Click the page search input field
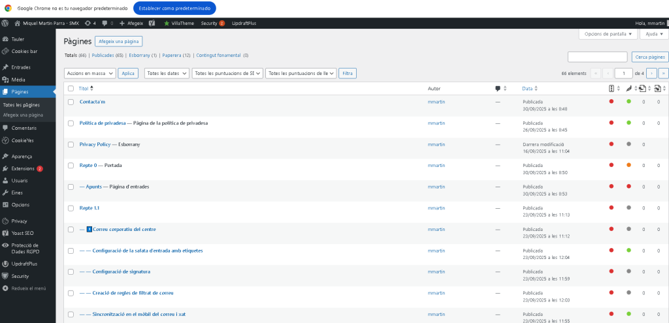The height and width of the screenshot is (323, 669). pyautogui.click(x=597, y=57)
